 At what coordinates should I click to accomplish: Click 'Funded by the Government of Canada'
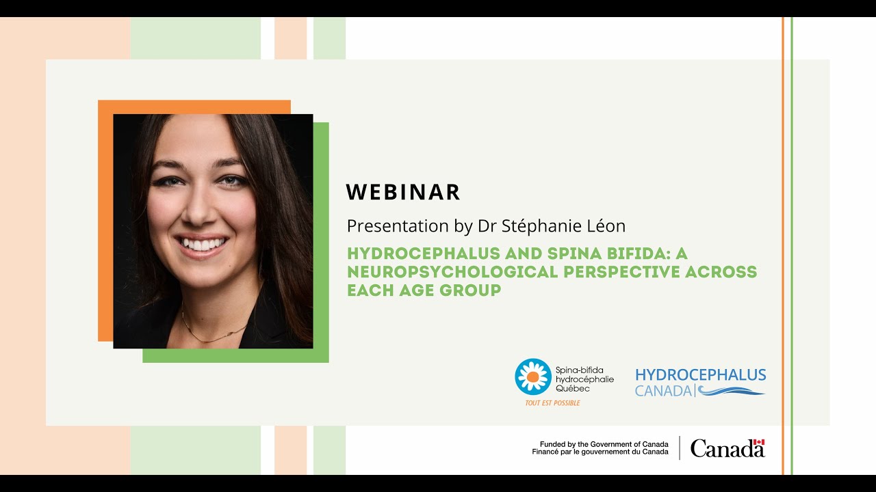[604, 444]
